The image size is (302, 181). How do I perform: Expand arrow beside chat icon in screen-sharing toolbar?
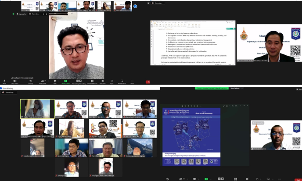coord(198,179)
